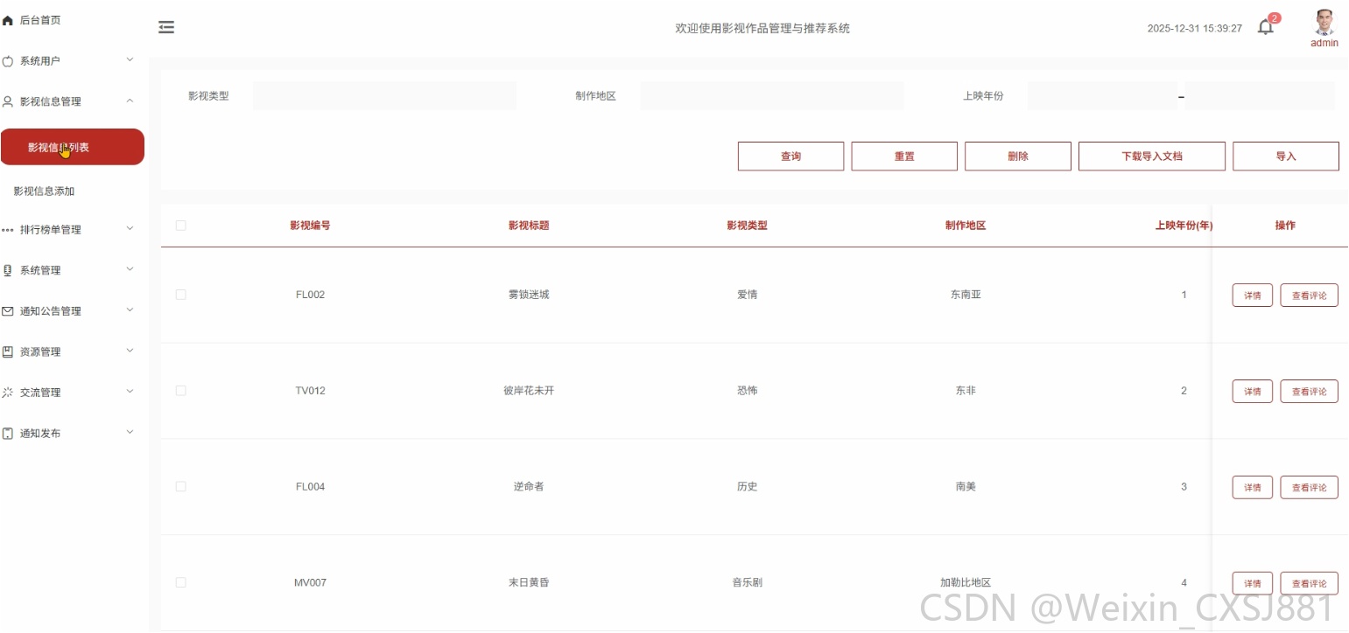Click the 下载导入文档 button
This screenshot has width=1349, height=633.
click(1151, 157)
